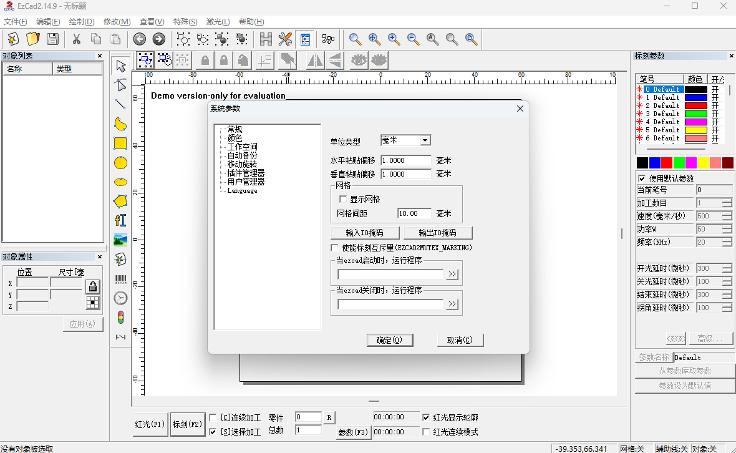Open the 激光(L) menu
This screenshot has width=736, height=453.
[x=218, y=22]
